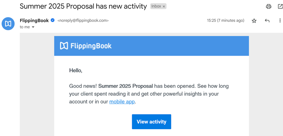The image size is (283, 136).
Task: Click the noreply@flippingbook.com address
Action: tap(83, 21)
